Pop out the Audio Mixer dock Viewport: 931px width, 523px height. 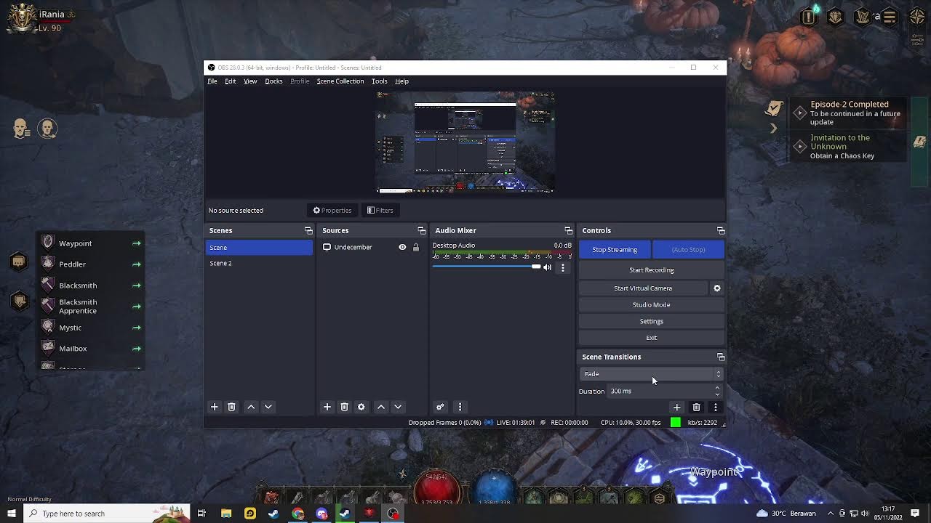[x=568, y=230]
